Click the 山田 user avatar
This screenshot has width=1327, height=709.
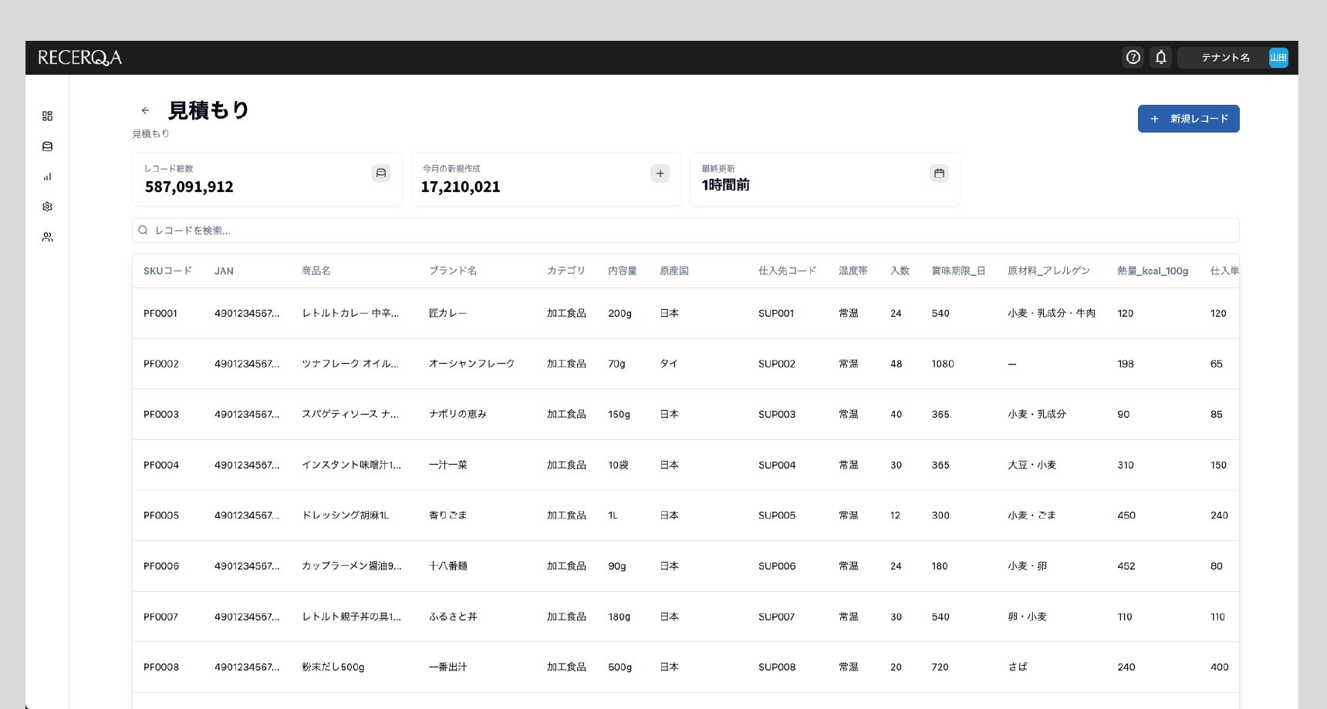1278,58
